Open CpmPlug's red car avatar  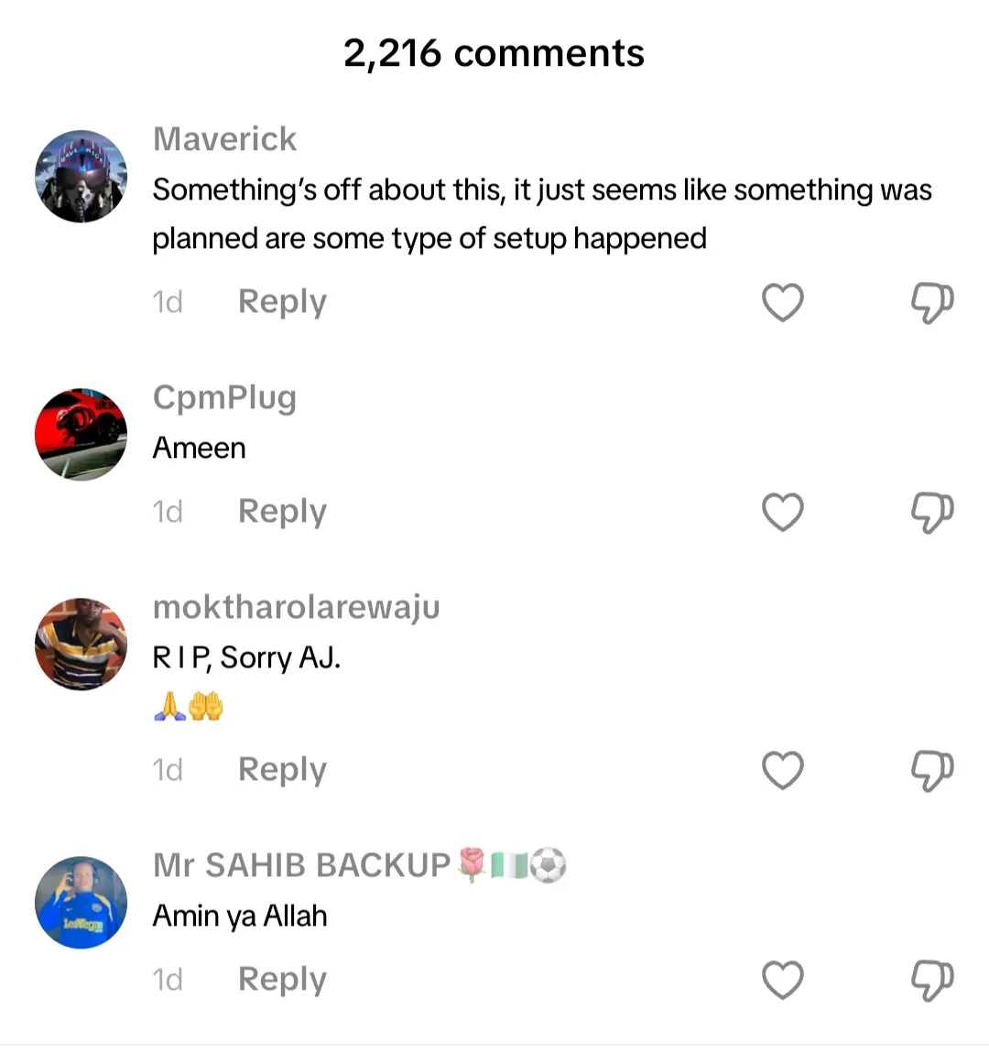[x=81, y=434]
